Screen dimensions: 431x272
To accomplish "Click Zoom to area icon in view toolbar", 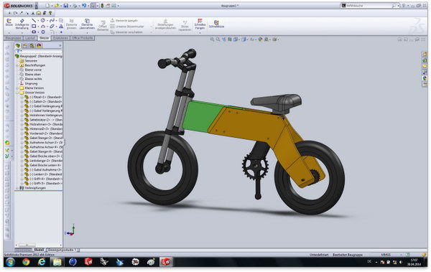I will (x=218, y=39).
